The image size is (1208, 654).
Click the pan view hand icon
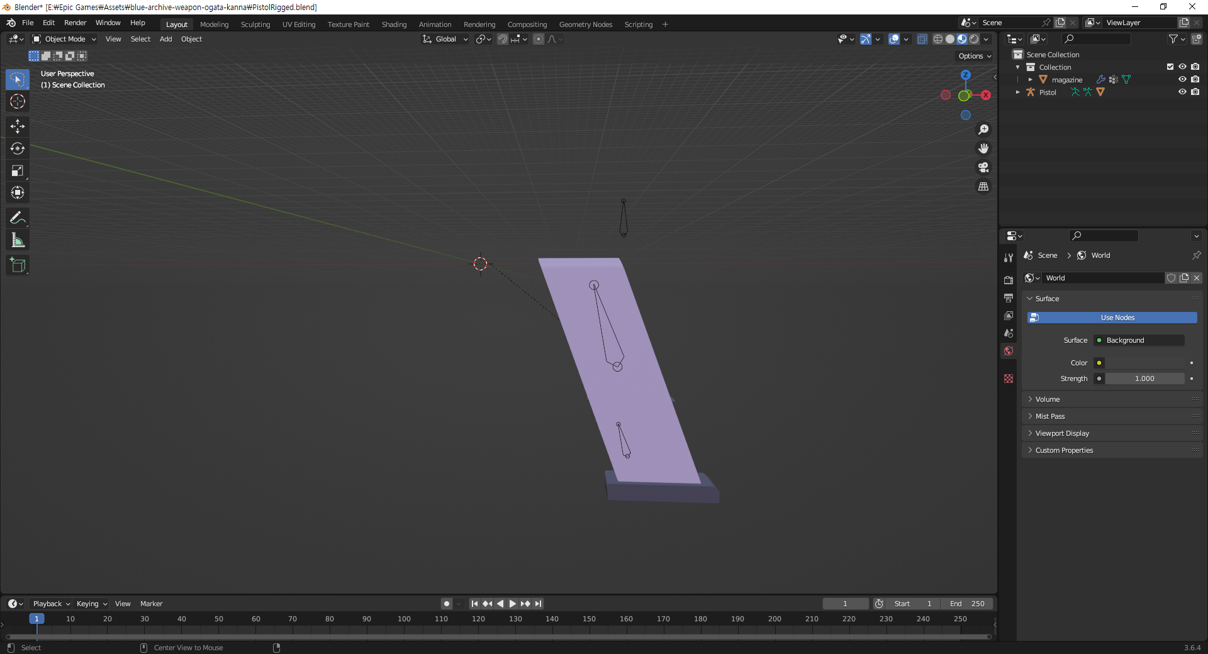pos(983,148)
